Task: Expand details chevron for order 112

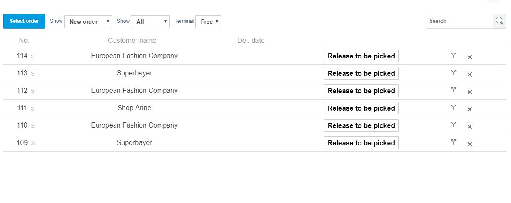Action: [x=33, y=91]
